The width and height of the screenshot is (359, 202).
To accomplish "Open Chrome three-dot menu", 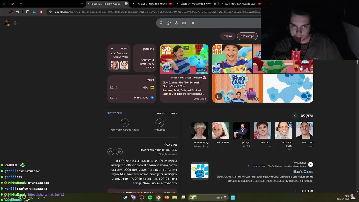I will point(4,12).
